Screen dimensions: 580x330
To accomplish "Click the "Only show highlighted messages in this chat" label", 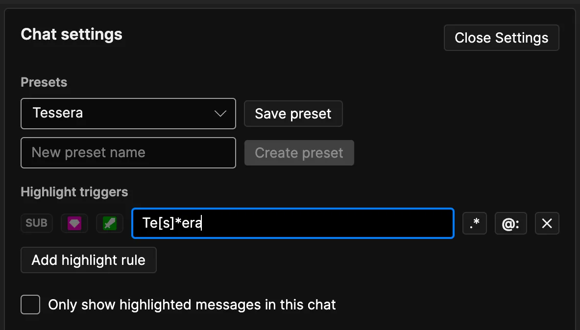I will pos(192,305).
